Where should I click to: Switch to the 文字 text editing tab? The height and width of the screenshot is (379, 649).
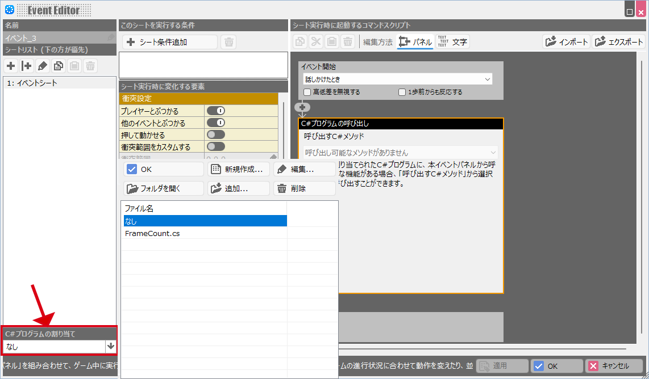point(452,42)
